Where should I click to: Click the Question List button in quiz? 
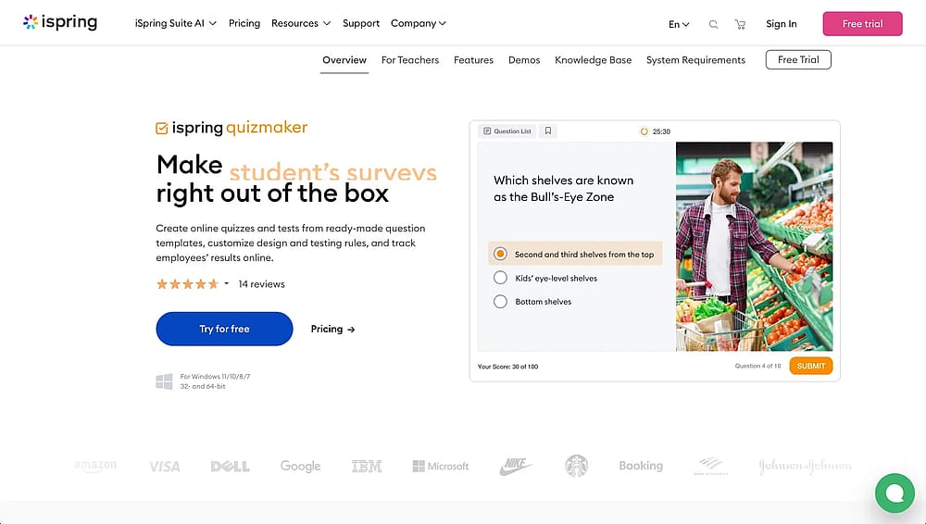pyautogui.click(x=507, y=131)
